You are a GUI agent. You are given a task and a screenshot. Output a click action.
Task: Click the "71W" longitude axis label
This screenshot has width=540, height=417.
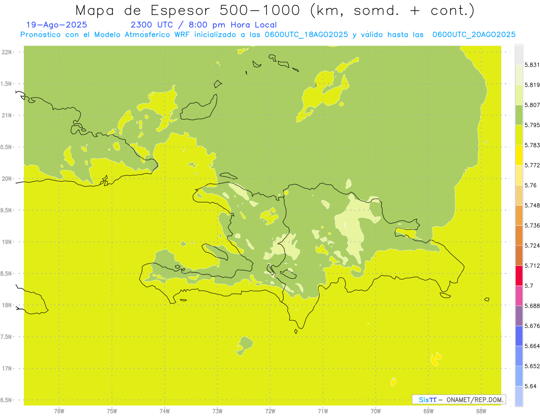323,411
